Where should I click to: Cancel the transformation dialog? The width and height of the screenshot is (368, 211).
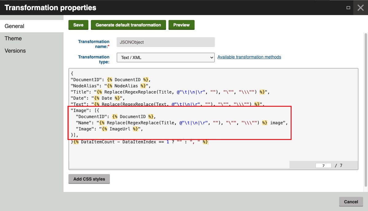[351, 202]
